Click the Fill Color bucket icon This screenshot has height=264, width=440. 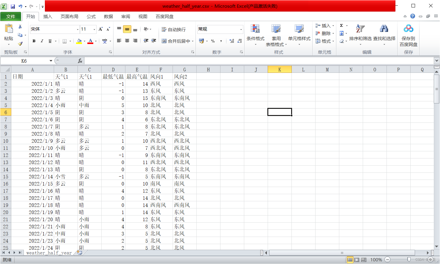(79, 41)
